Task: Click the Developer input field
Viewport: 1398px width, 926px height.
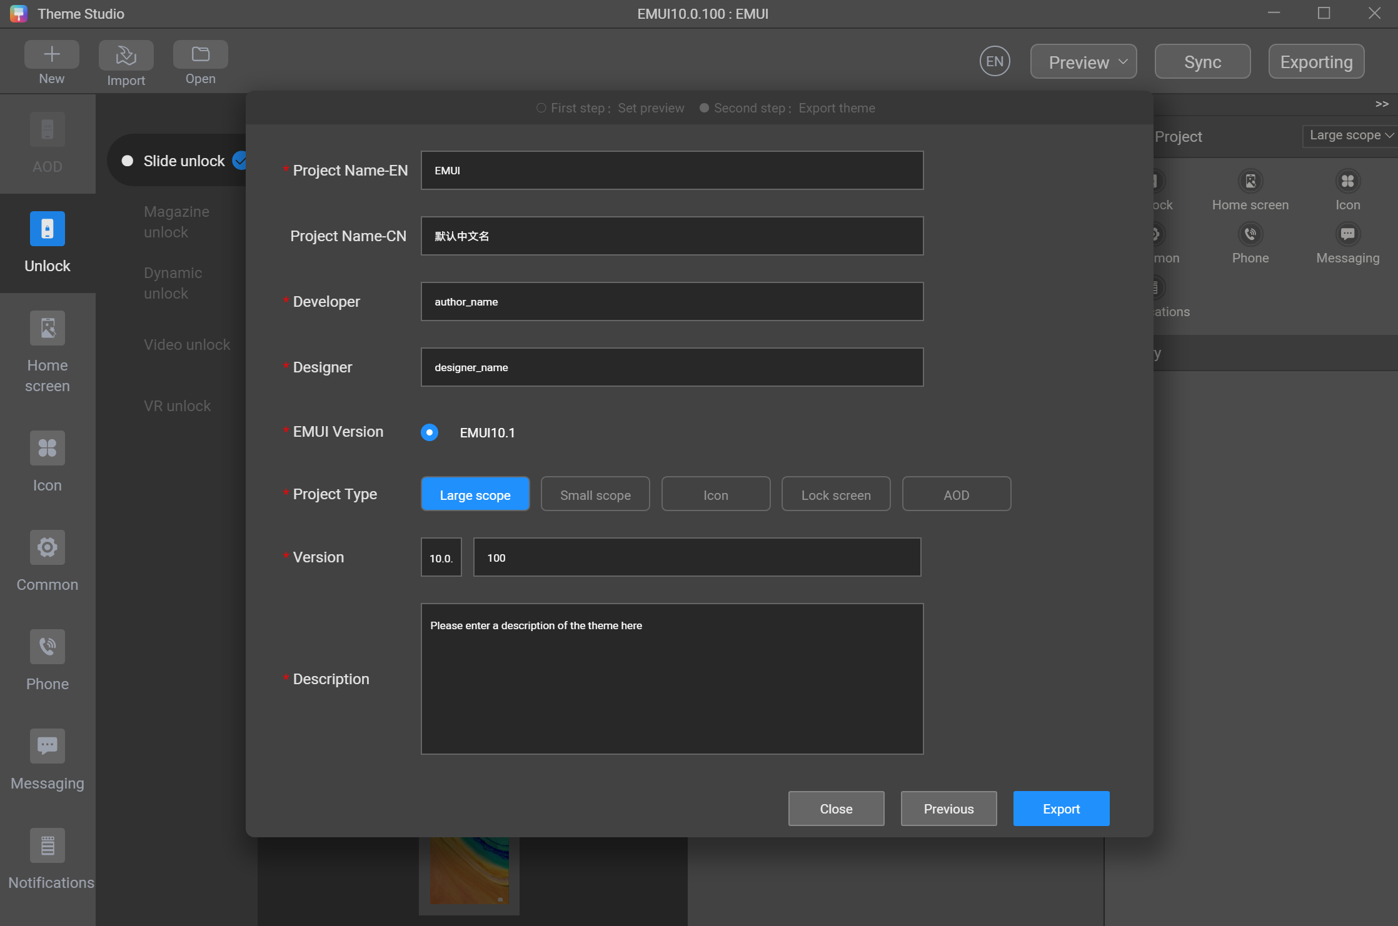Action: coord(672,301)
